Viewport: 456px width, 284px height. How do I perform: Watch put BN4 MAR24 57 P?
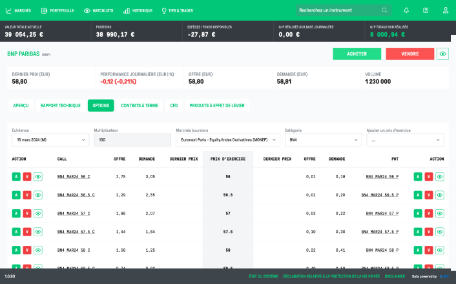point(440,214)
